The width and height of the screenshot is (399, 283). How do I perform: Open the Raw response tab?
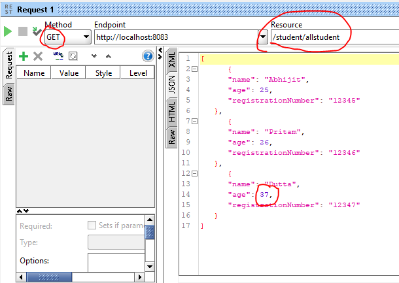pos(171,137)
